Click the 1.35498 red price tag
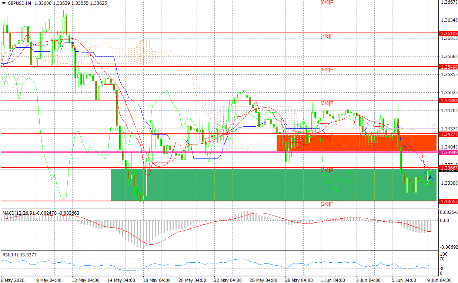The width and height of the screenshot is (458, 283). 449,67
